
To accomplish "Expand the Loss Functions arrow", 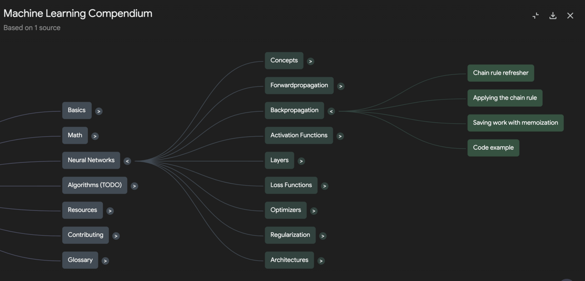I will [x=324, y=186].
